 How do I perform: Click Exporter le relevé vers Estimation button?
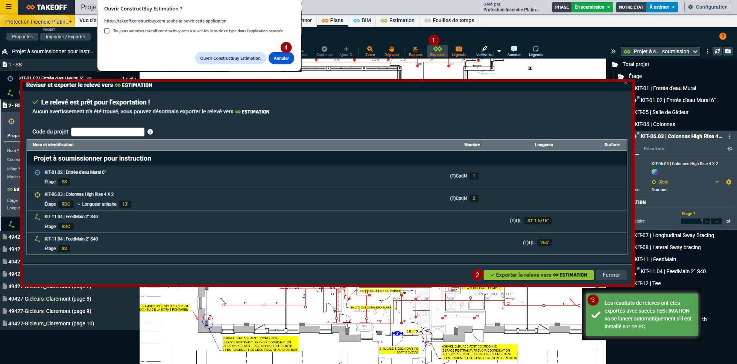tap(538, 275)
